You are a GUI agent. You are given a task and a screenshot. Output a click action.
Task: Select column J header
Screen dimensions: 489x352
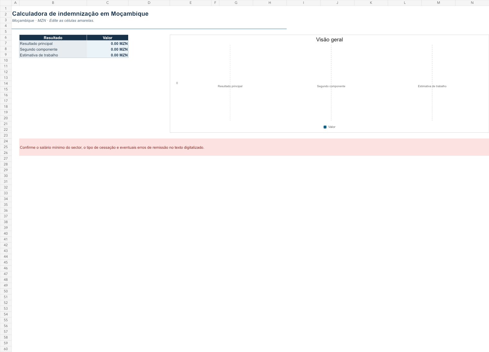337,3
